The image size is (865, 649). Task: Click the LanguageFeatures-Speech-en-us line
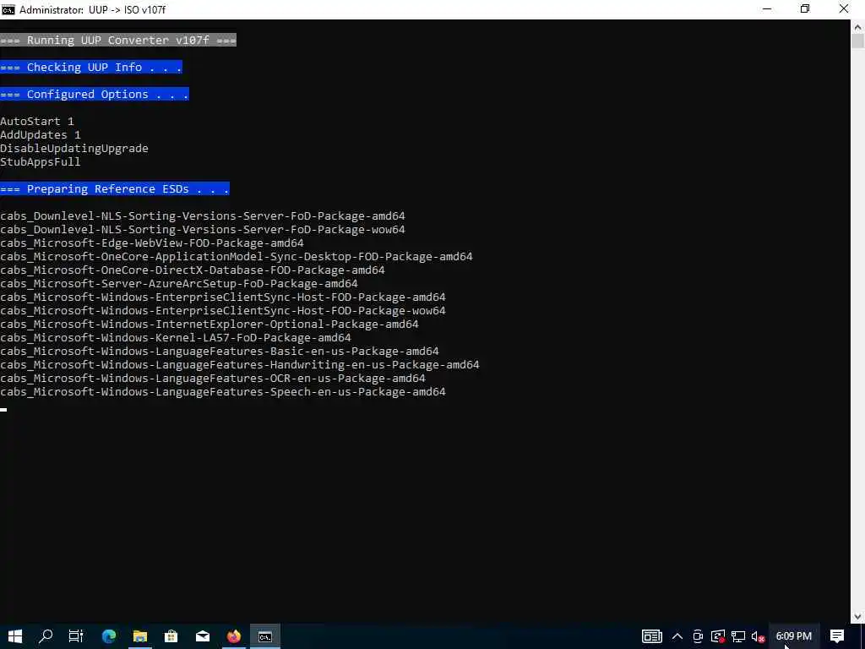(223, 391)
